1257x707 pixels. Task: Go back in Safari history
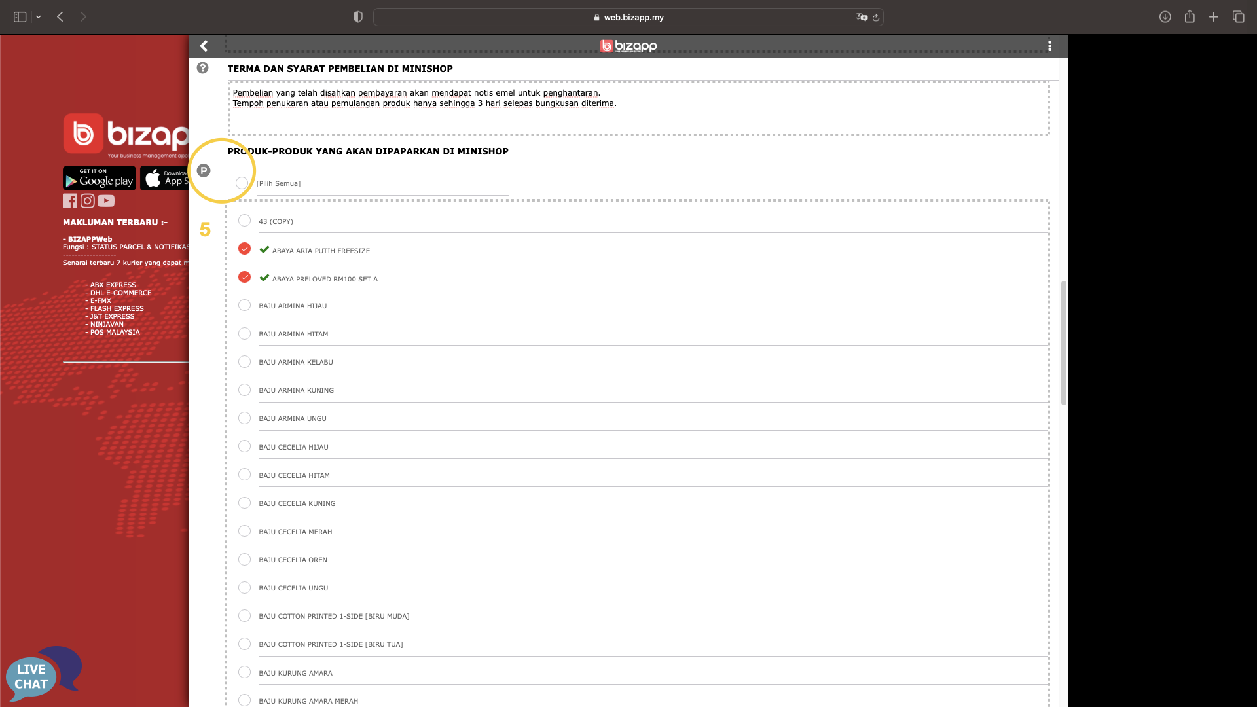click(60, 17)
